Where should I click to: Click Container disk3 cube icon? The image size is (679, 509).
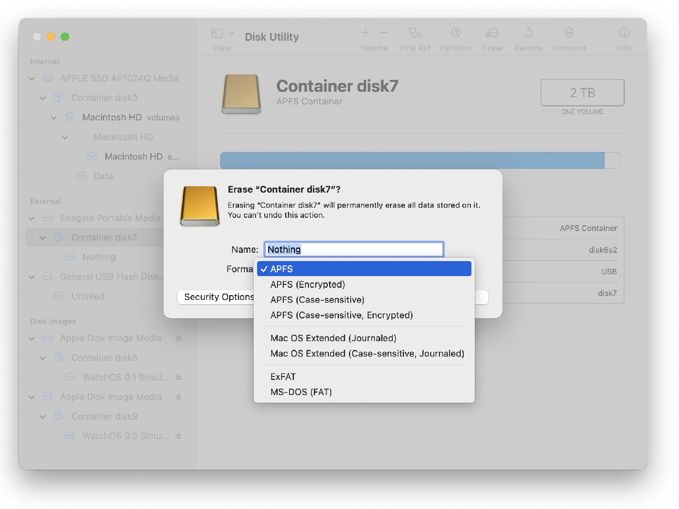click(x=59, y=98)
